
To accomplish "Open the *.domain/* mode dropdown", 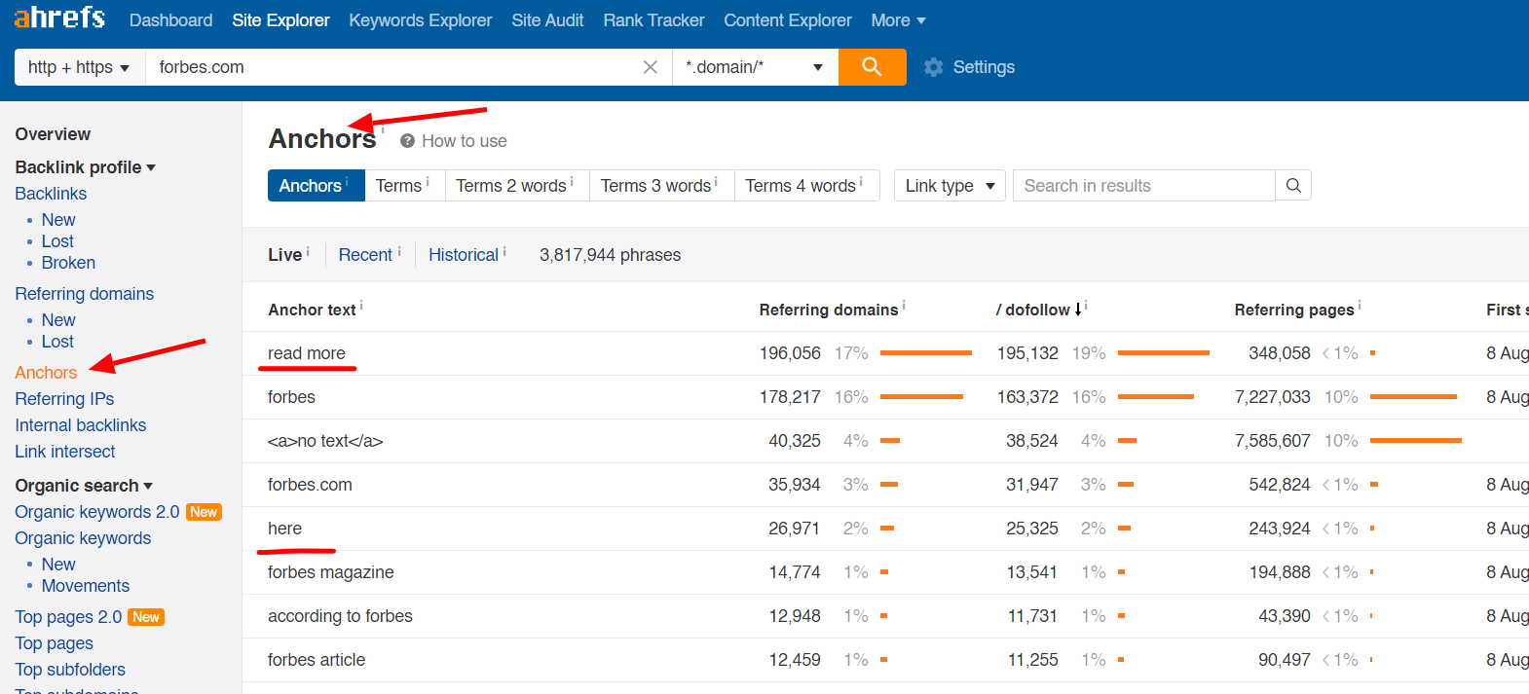I will point(755,67).
